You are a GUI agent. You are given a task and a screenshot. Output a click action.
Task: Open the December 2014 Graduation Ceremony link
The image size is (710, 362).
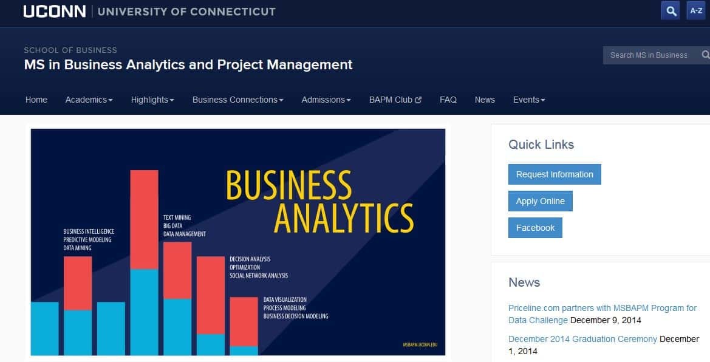(x=581, y=339)
